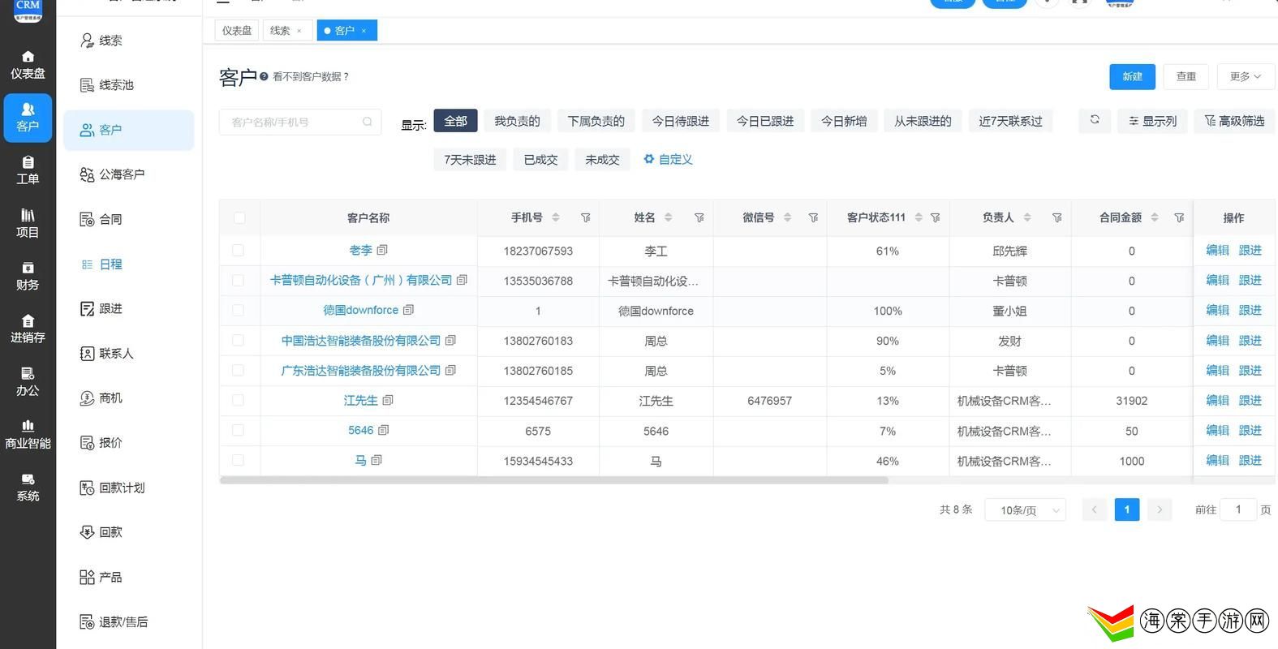Check the row checkbox for 中国浩达智能装备
The height and width of the screenshot is (649, 1278).
[x=238, y=340]
